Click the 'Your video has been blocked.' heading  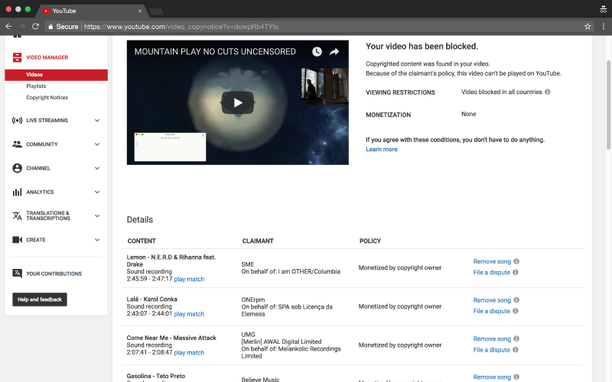pyautogui.click(x=422, y=46)
